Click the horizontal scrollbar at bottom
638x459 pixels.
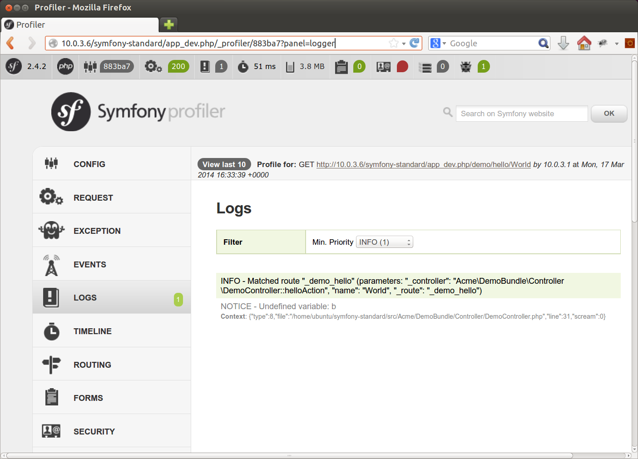point(289,455)
